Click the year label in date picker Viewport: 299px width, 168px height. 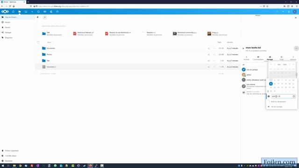click(285, 64)
